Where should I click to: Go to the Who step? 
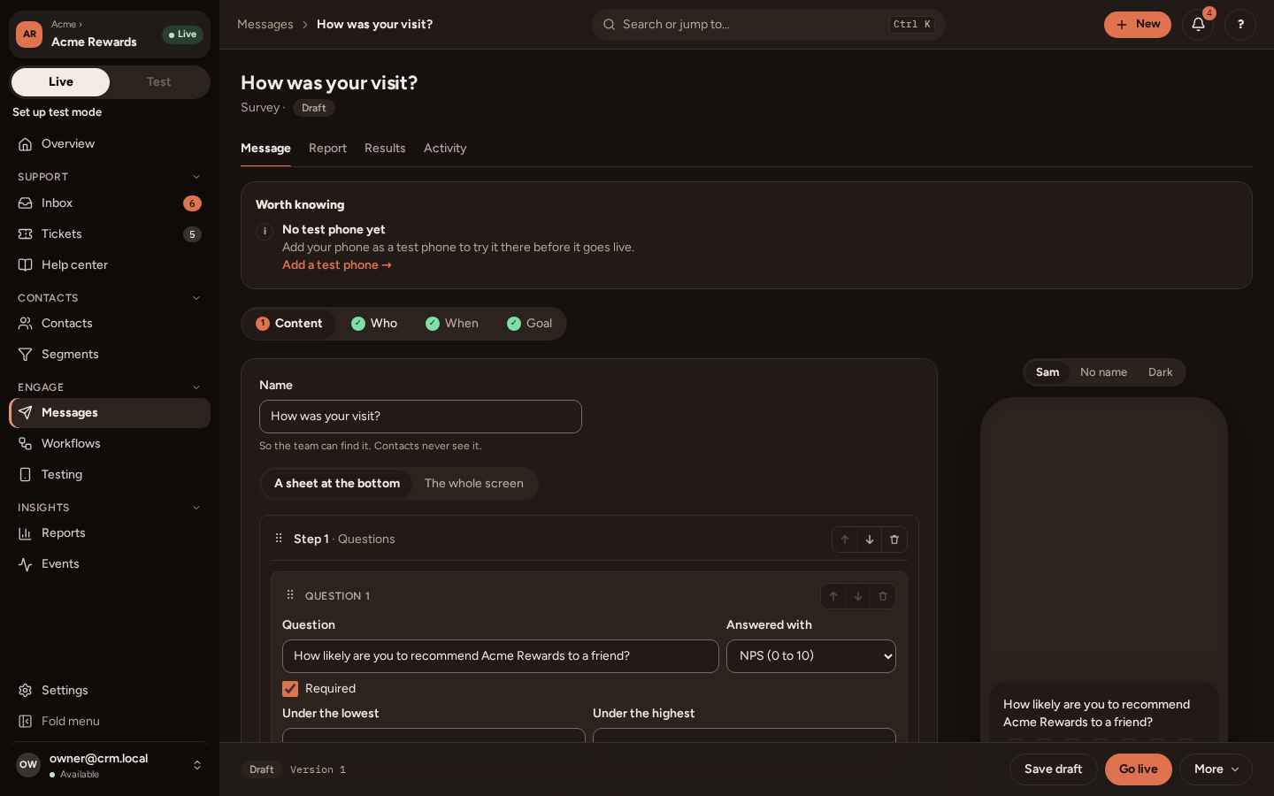coord(374,324)
